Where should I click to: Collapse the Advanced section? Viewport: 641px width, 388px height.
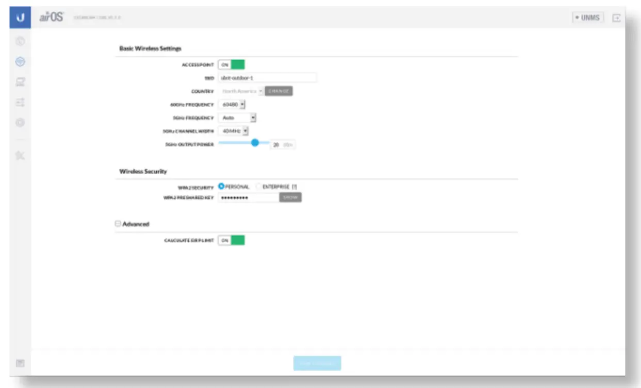pyautogui.click(x=118, y=224)
